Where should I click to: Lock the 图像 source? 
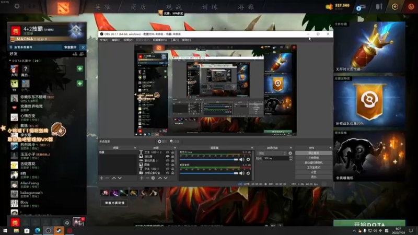[172, 164]
